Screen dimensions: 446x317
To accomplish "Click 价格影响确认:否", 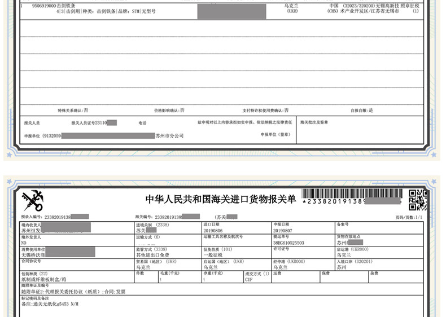I will click(x=169, y=111).
